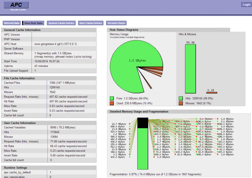252x178 pixels.
Task: Click File Upload Support label
Action: click(x=16, y=71)
